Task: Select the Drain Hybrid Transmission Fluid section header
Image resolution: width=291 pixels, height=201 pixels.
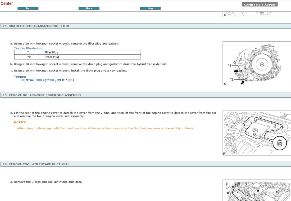Action: point(36,26)
